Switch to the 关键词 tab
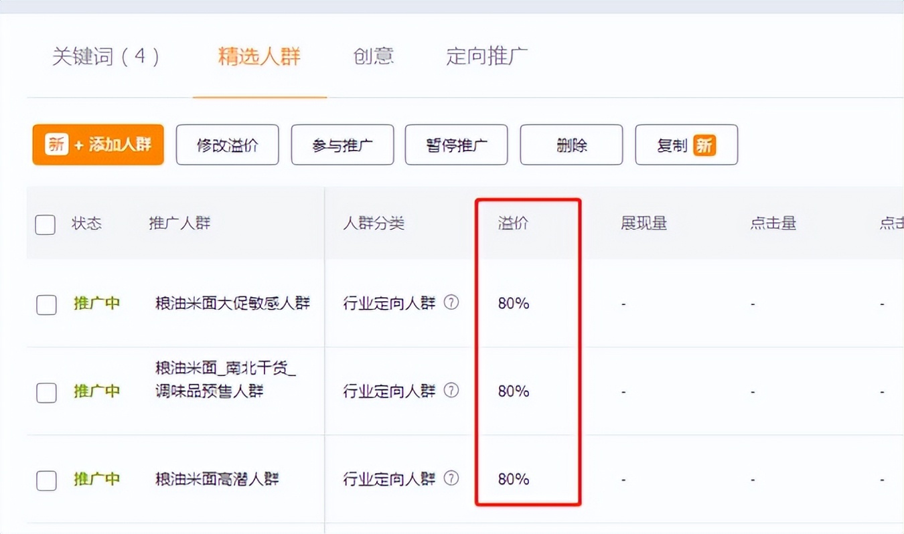This screenshot has height=534, width=904. (x=107, y=57)
